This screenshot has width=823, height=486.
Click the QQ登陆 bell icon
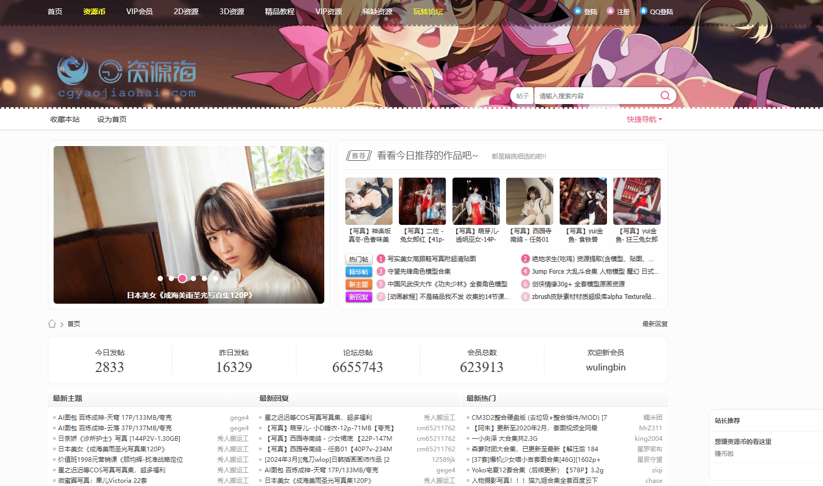(x=643, y=11)
